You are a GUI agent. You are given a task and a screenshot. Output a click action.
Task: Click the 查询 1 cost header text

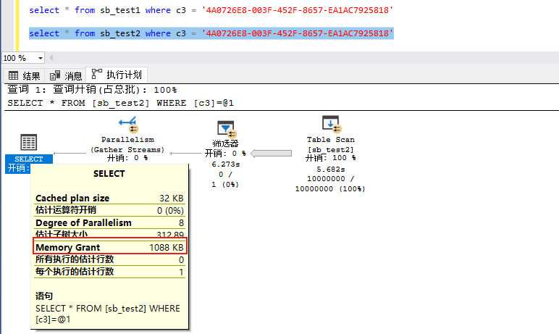(x=92, y=90)
